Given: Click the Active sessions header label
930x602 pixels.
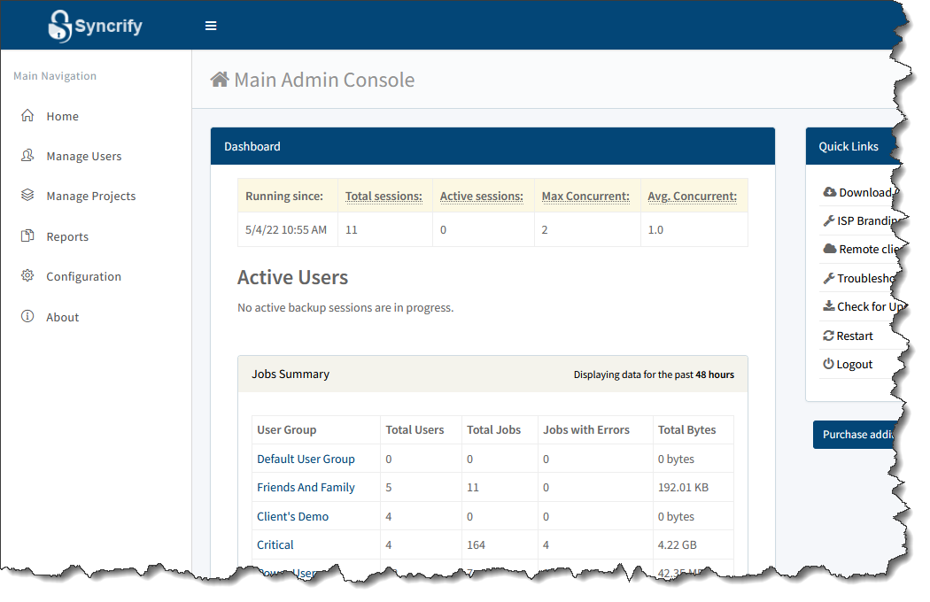Looking at the screenshot, I should [x=482, y=197].
